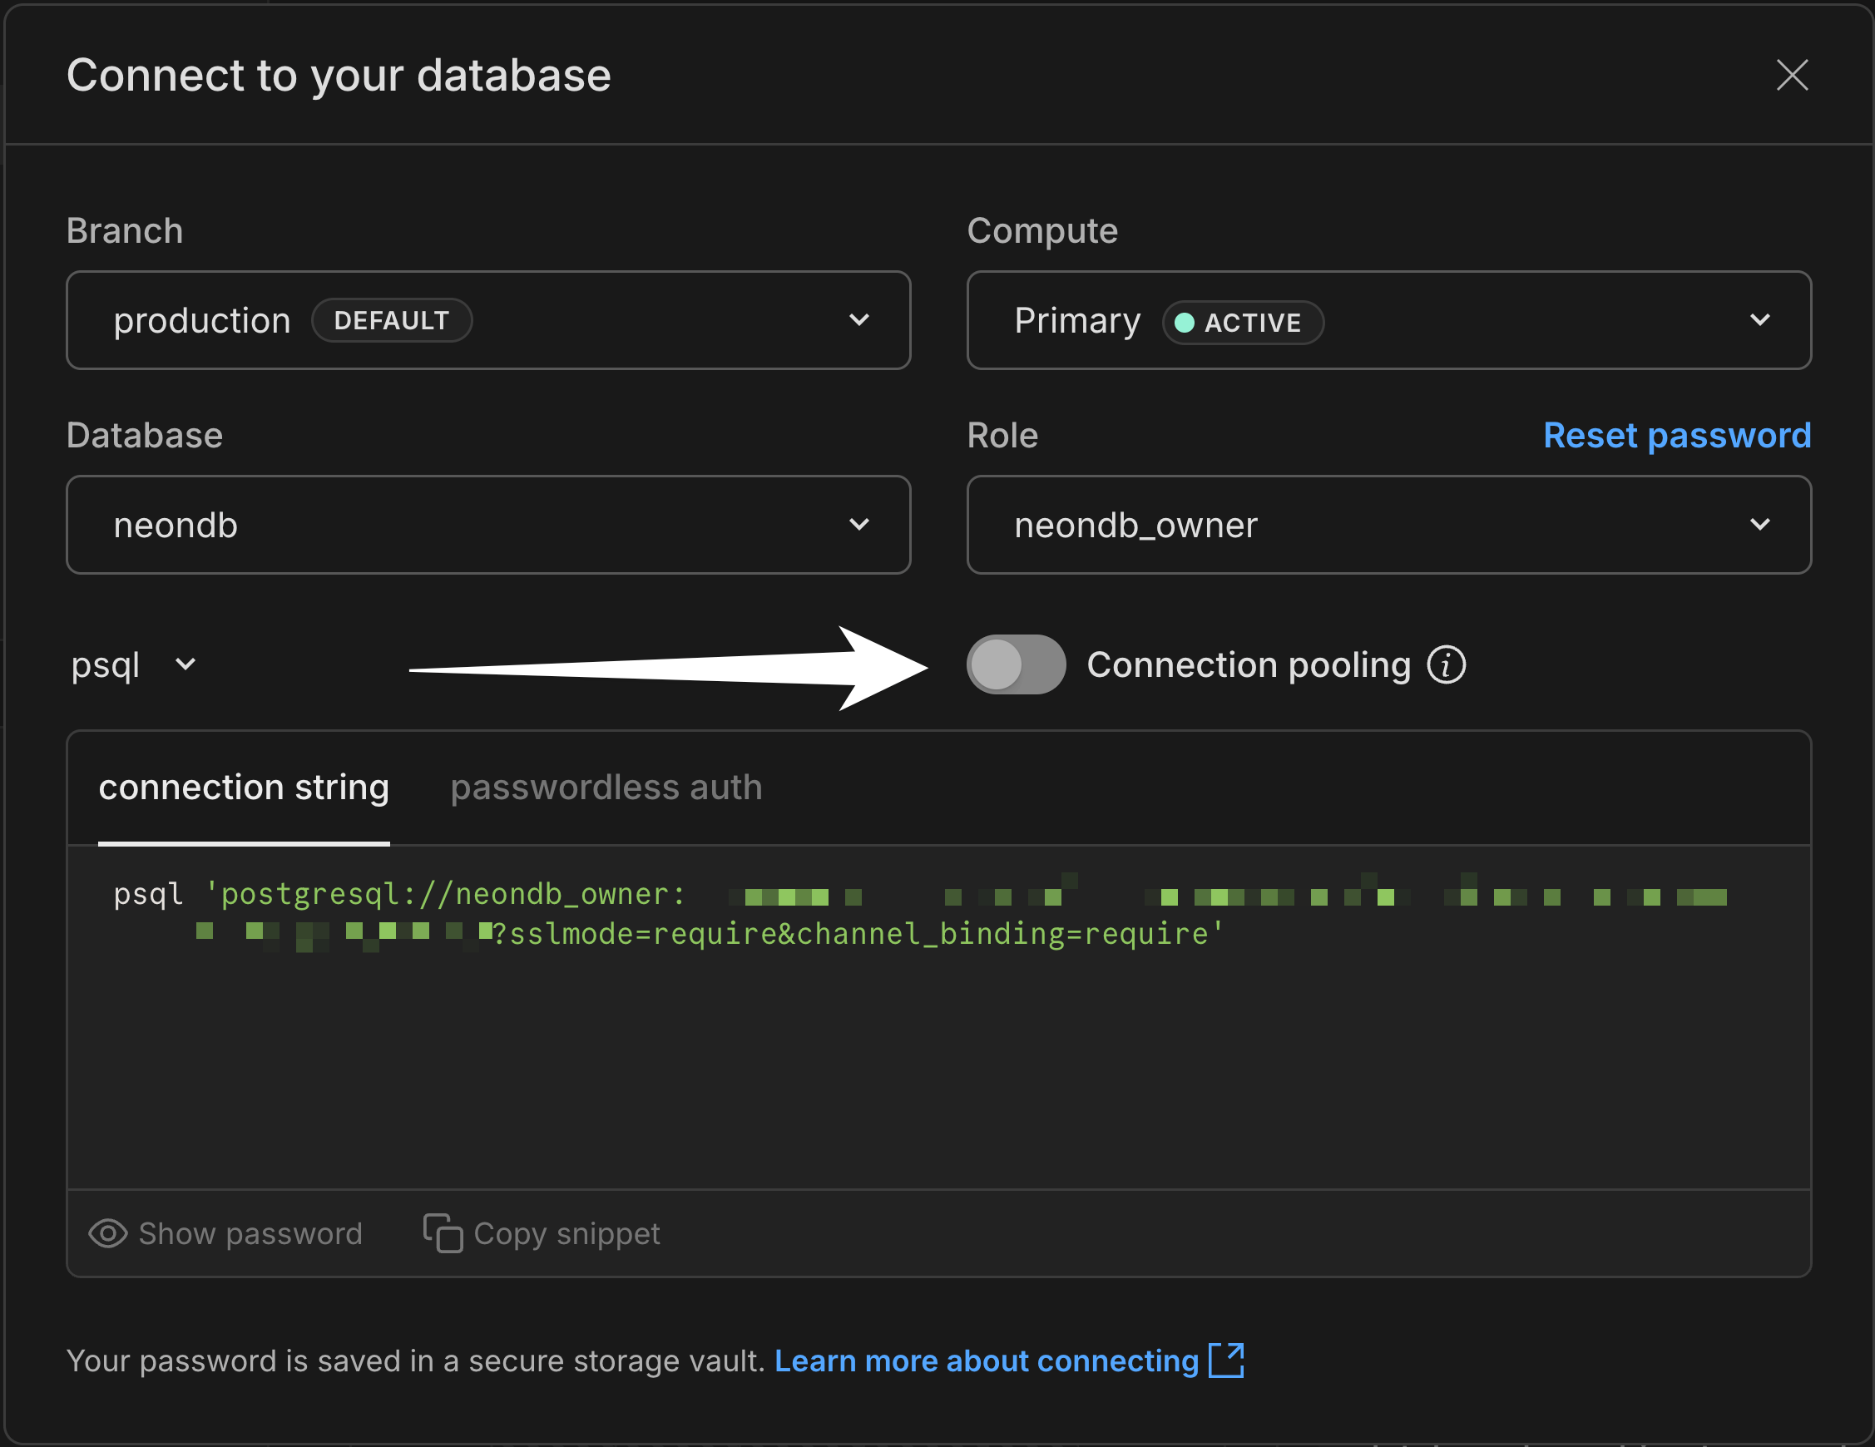This screenshot has width=1875, height=1447.
Task: Click the Compute field label
Action: [1042, 231]
